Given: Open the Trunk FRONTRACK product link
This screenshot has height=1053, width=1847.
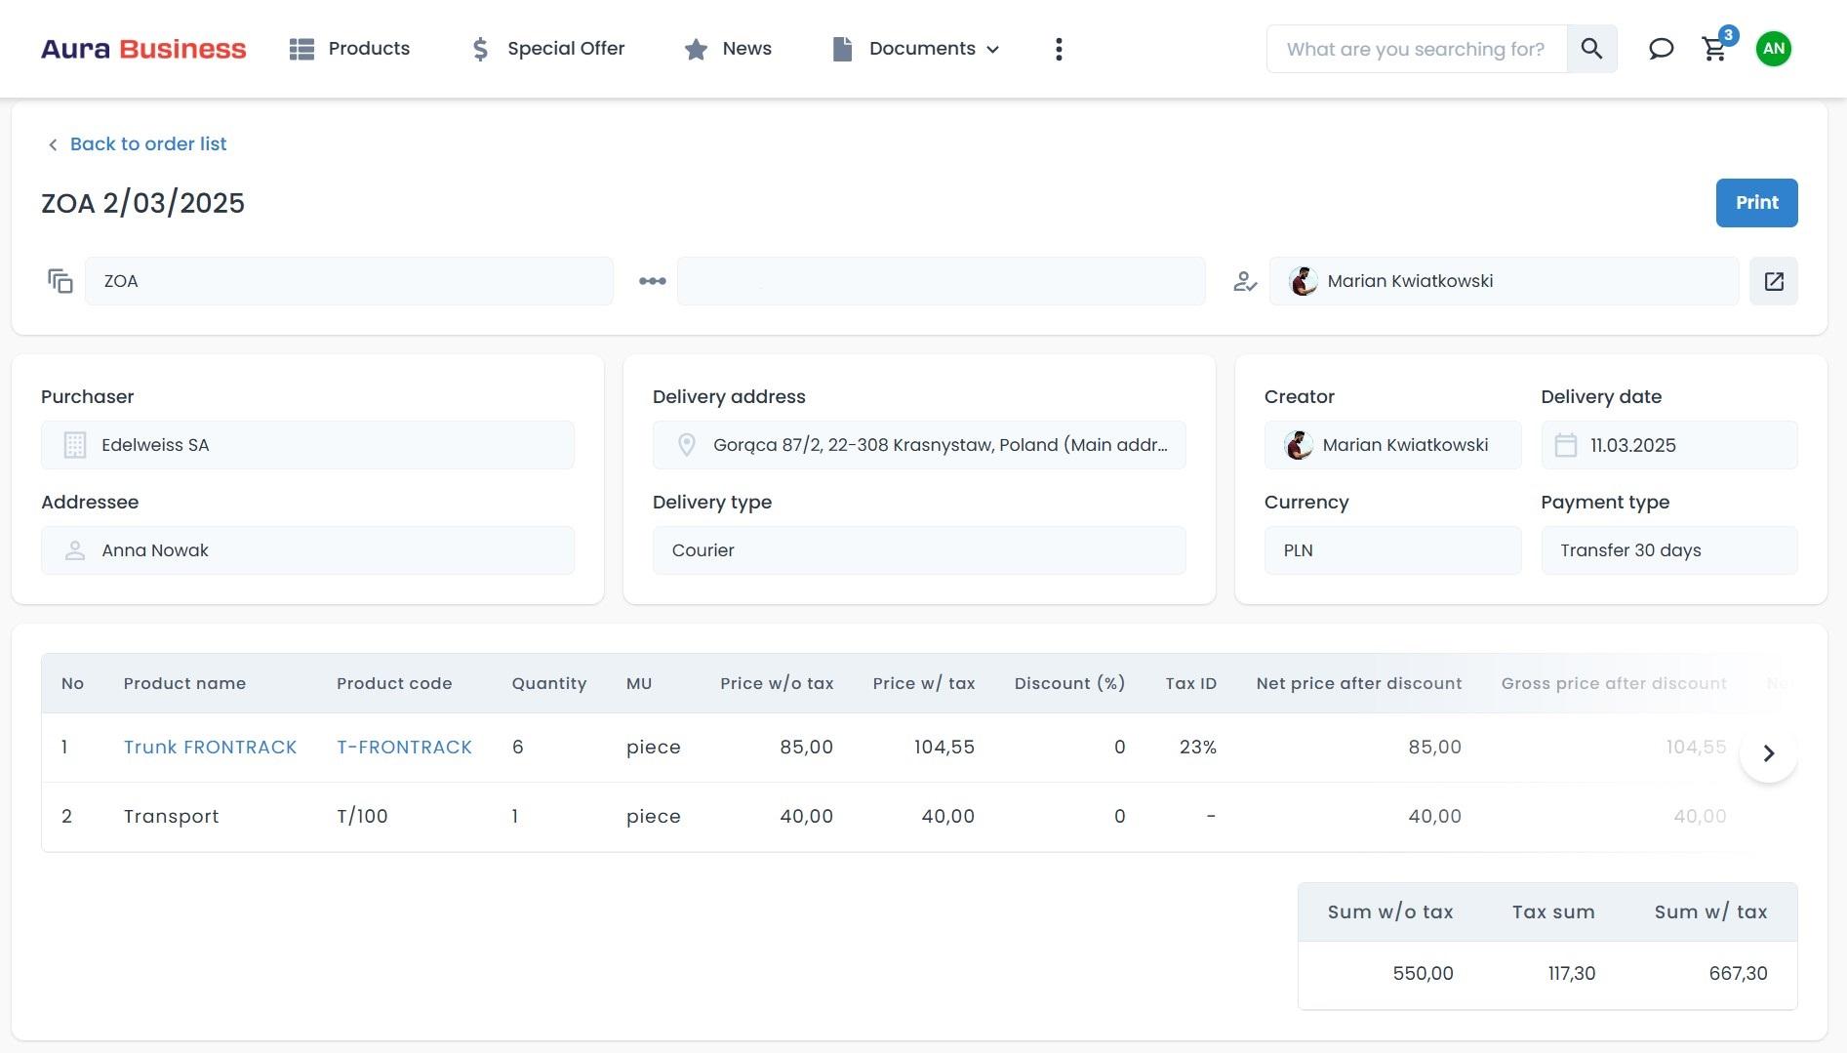Looking at the screenshot, I should pos(210,748).
